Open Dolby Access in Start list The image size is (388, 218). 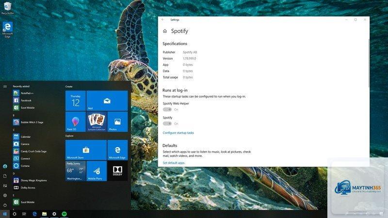[24, 187]
